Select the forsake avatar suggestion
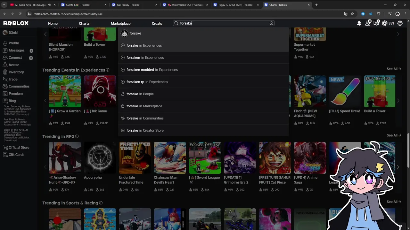Viewport: 410px width, 230px height. click(203, 33)
